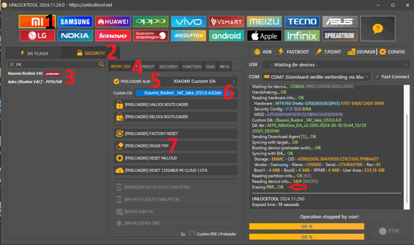Click the [PRELOADER] ERASE FRP button
The width and height of the screenshot is (414, 245).
(x=175, y=146)
